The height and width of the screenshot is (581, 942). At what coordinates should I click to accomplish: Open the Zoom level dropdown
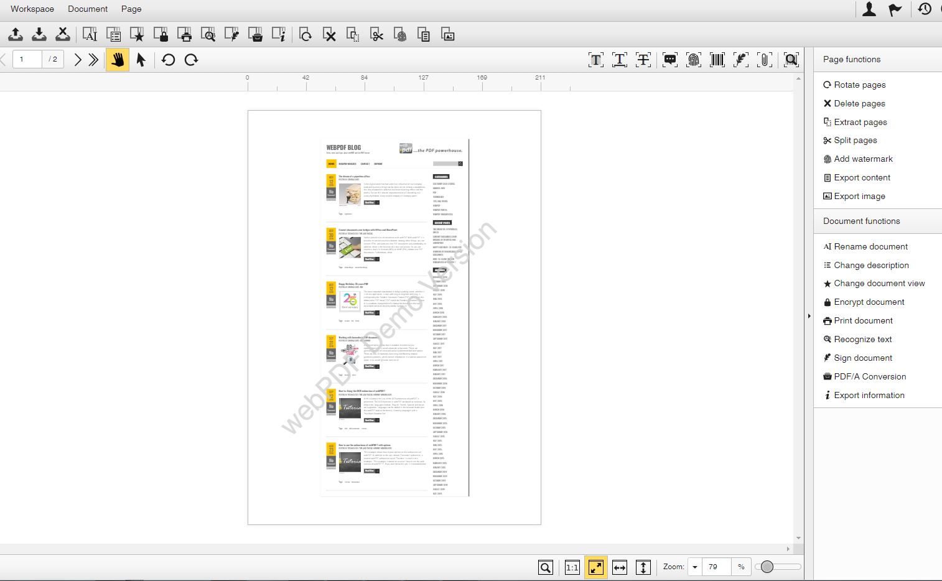point(694,567)
